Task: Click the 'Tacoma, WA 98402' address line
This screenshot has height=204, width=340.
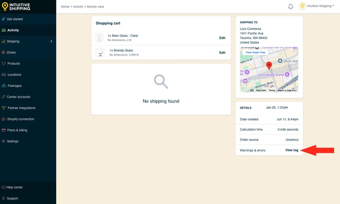Action: [x=254, y=38]
